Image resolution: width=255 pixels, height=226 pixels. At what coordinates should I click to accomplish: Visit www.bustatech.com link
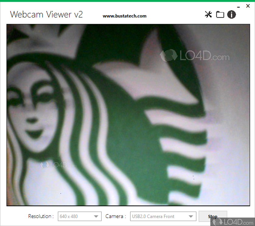pyautogui.click(x=124, y=16)
